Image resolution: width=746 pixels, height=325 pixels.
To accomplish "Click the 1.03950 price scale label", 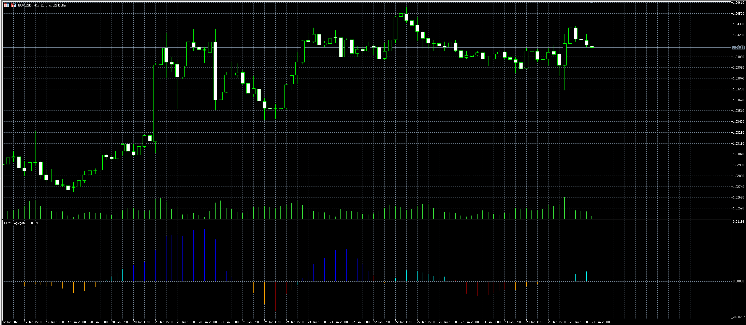I will [738, 68].
